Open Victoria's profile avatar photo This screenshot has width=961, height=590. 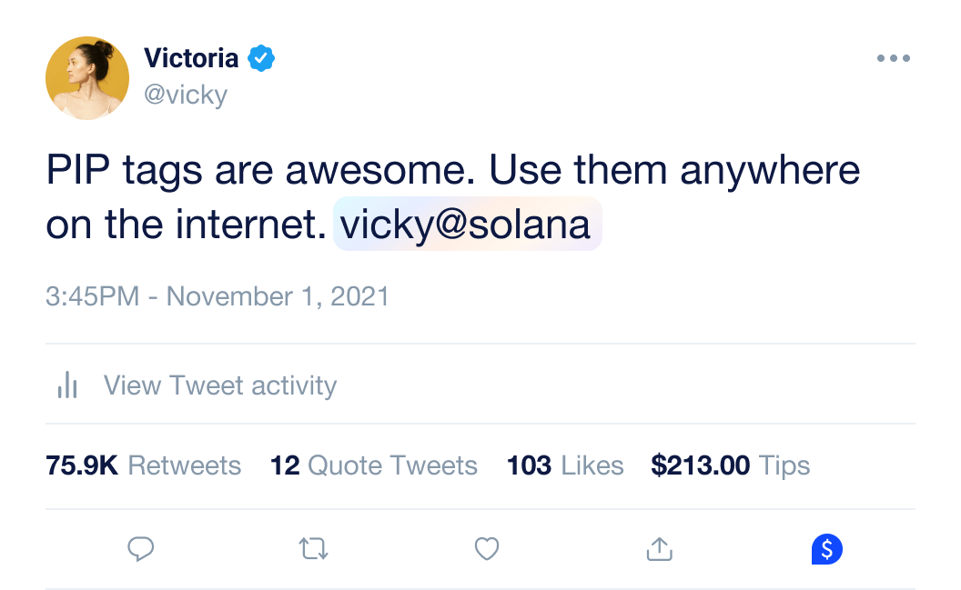click(x=87, y=78)
